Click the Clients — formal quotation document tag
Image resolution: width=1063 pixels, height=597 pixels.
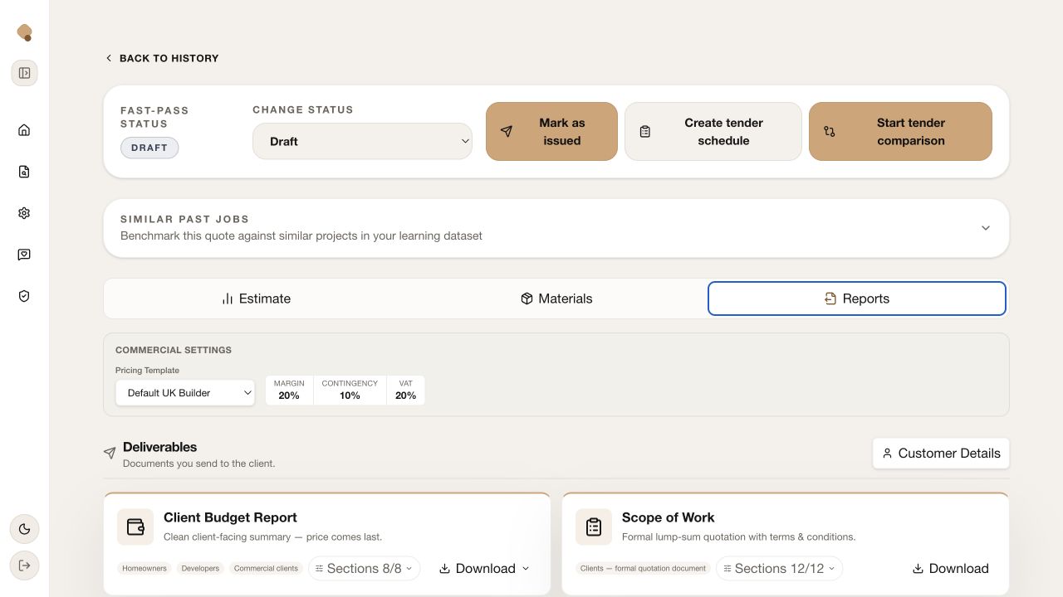tap(643, 569)
